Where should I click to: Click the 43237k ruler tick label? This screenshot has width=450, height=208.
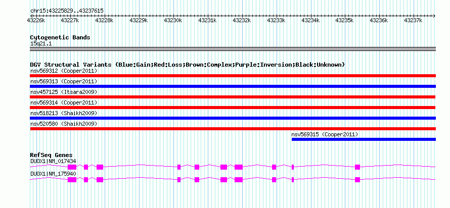click(414, 21)
